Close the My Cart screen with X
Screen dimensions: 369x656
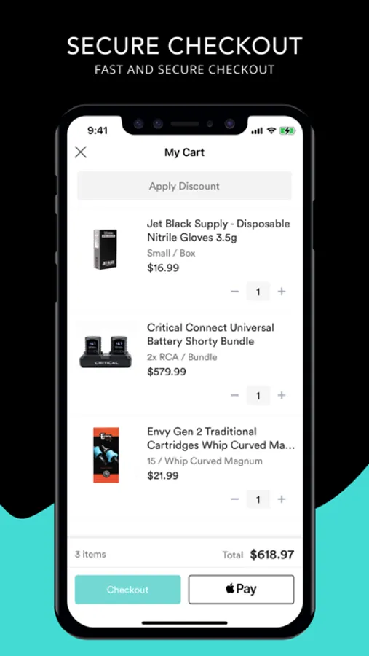pyautogui.click(x=81, y=152)
